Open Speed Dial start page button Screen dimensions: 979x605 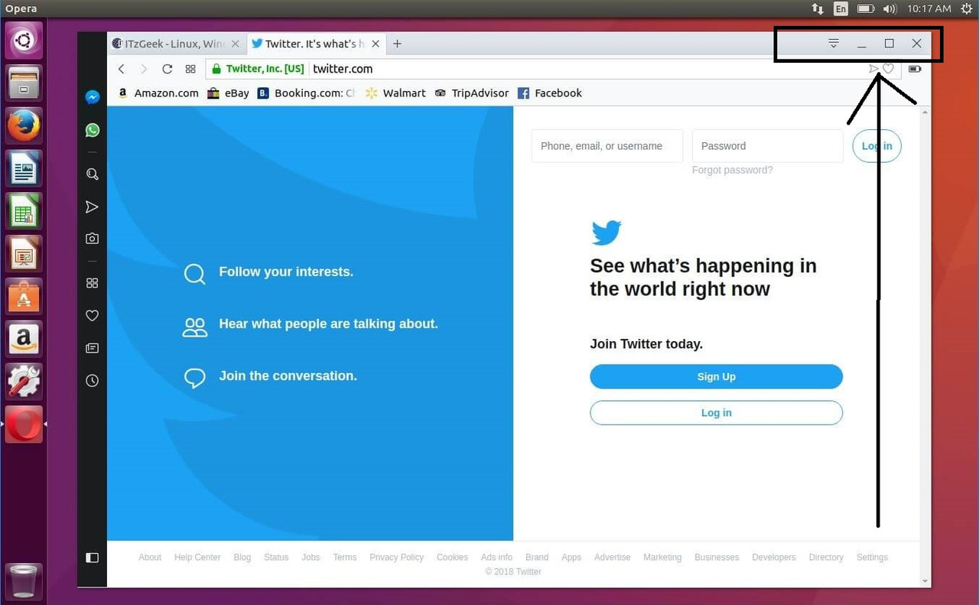pos(190,69)
